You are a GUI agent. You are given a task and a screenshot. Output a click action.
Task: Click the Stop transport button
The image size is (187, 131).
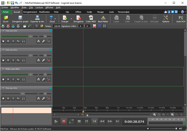(79, 121)
